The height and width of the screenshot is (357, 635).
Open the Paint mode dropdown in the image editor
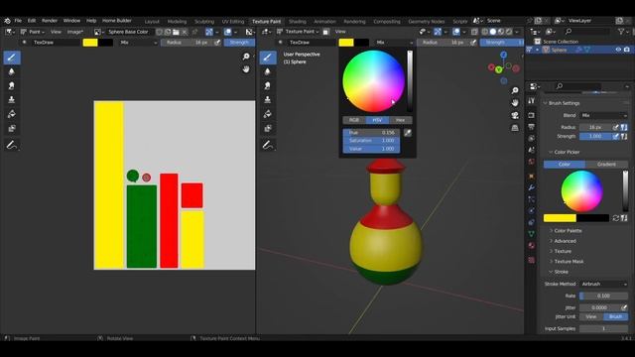33,32
